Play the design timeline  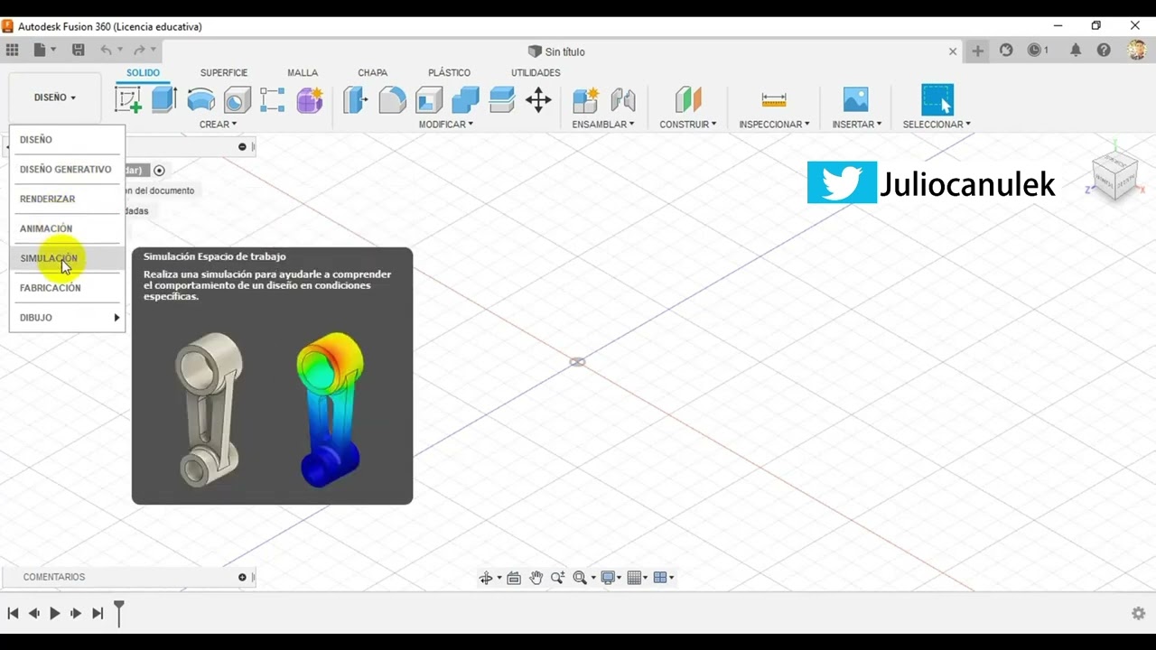54,613
